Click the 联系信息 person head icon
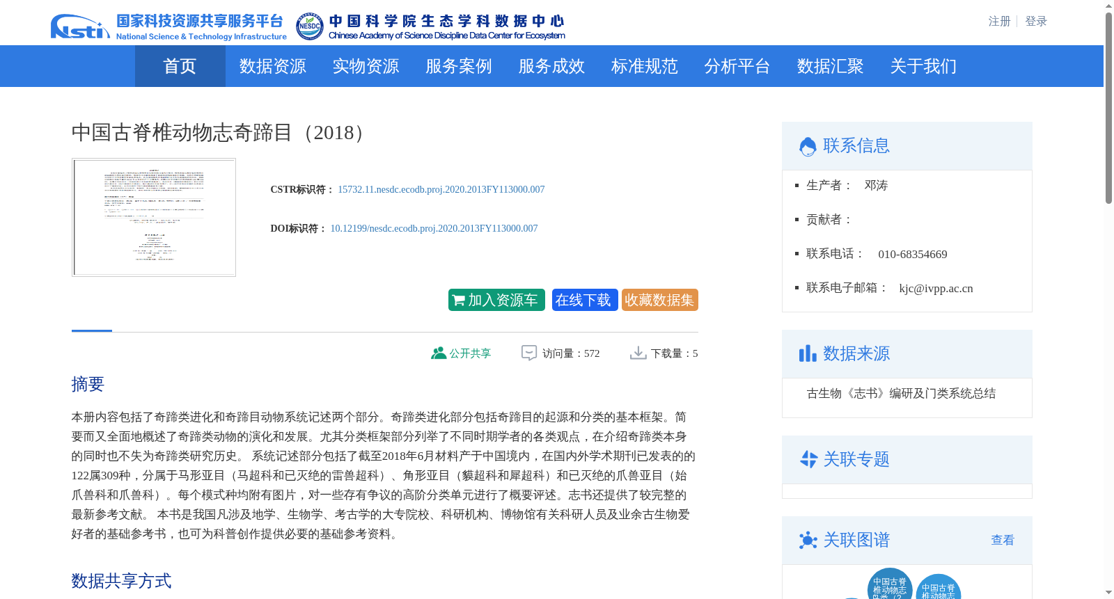This screenshot has height=599, width=1114. coord(808,146)
